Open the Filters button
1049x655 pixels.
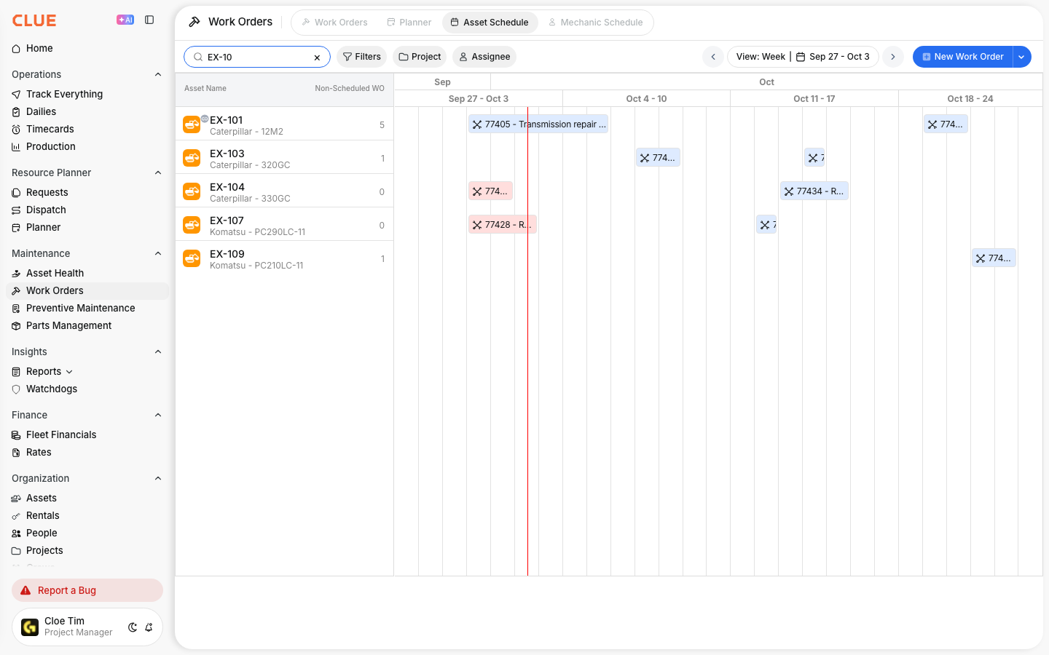point(362,57)
